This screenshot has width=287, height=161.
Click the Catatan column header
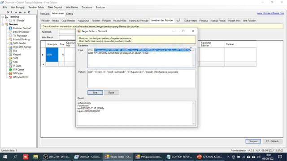pyautogui.click(x=240, y=44)
